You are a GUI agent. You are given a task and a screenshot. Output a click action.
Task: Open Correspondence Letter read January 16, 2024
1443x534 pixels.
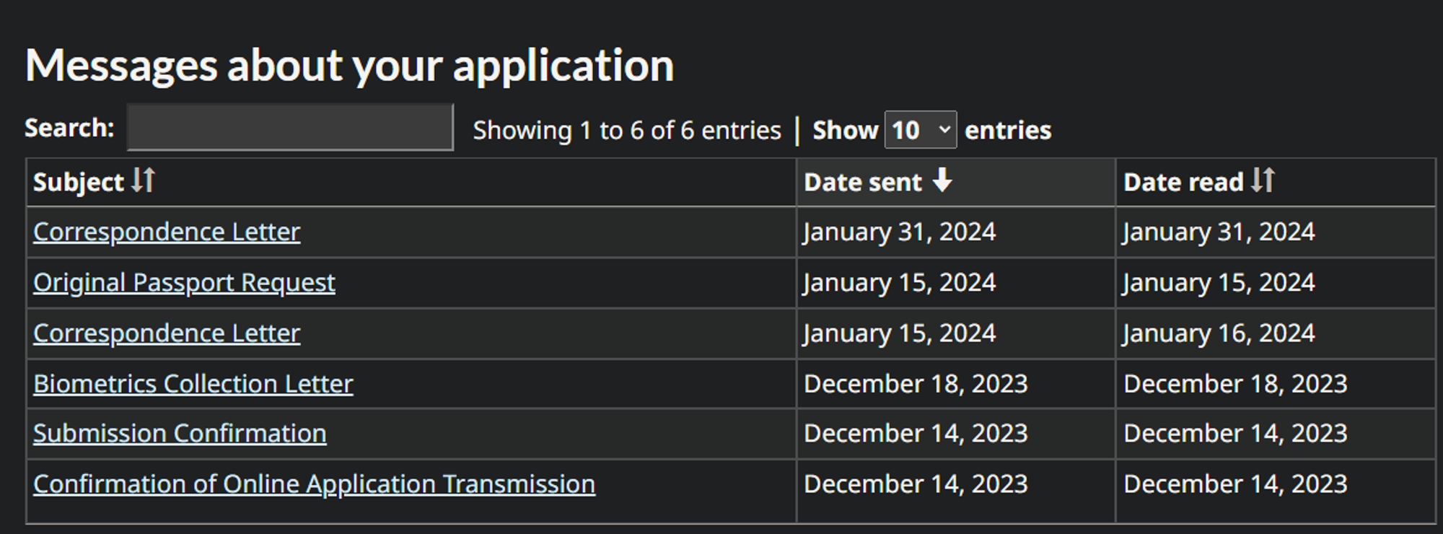[x=167, y=333]
